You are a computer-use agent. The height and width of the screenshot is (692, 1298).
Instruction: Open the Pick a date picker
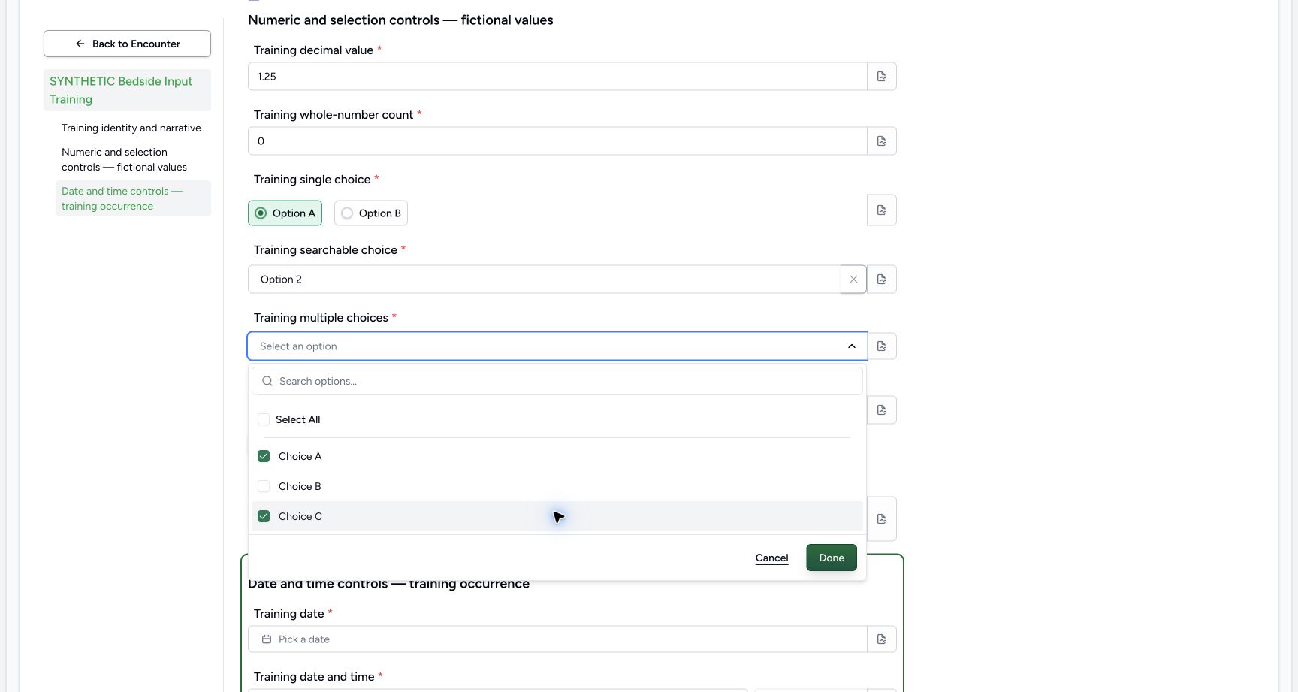pyautogui.click(x=557, y=639)
